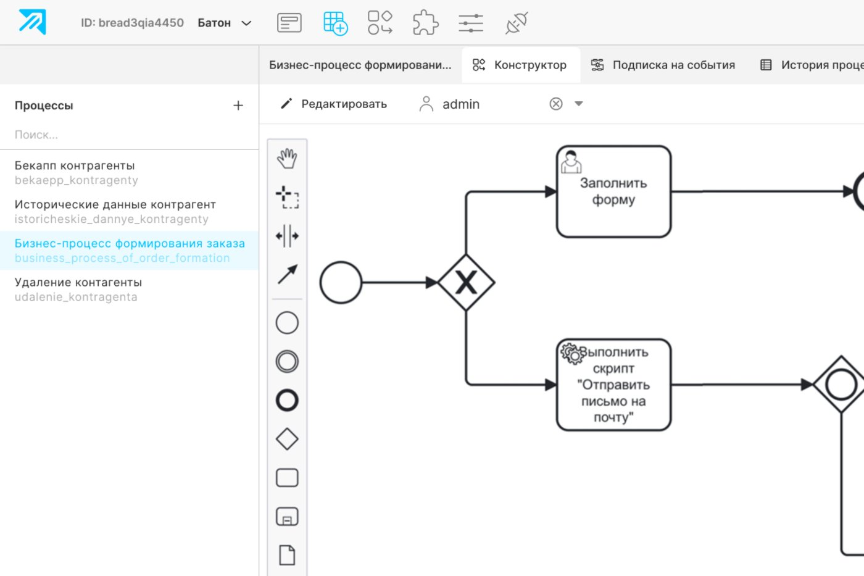
Task: Switch to the Конструктор tab
Action: coord(520,65)
